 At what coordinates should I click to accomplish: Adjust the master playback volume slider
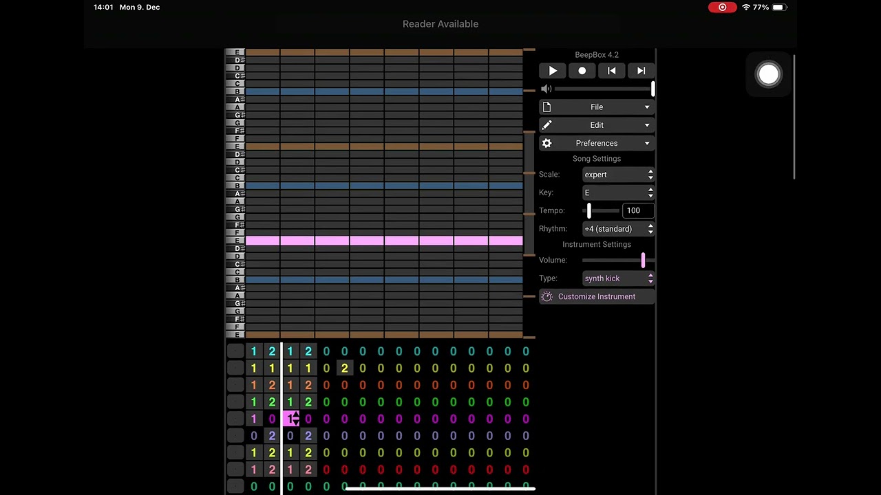click(604, 89)
